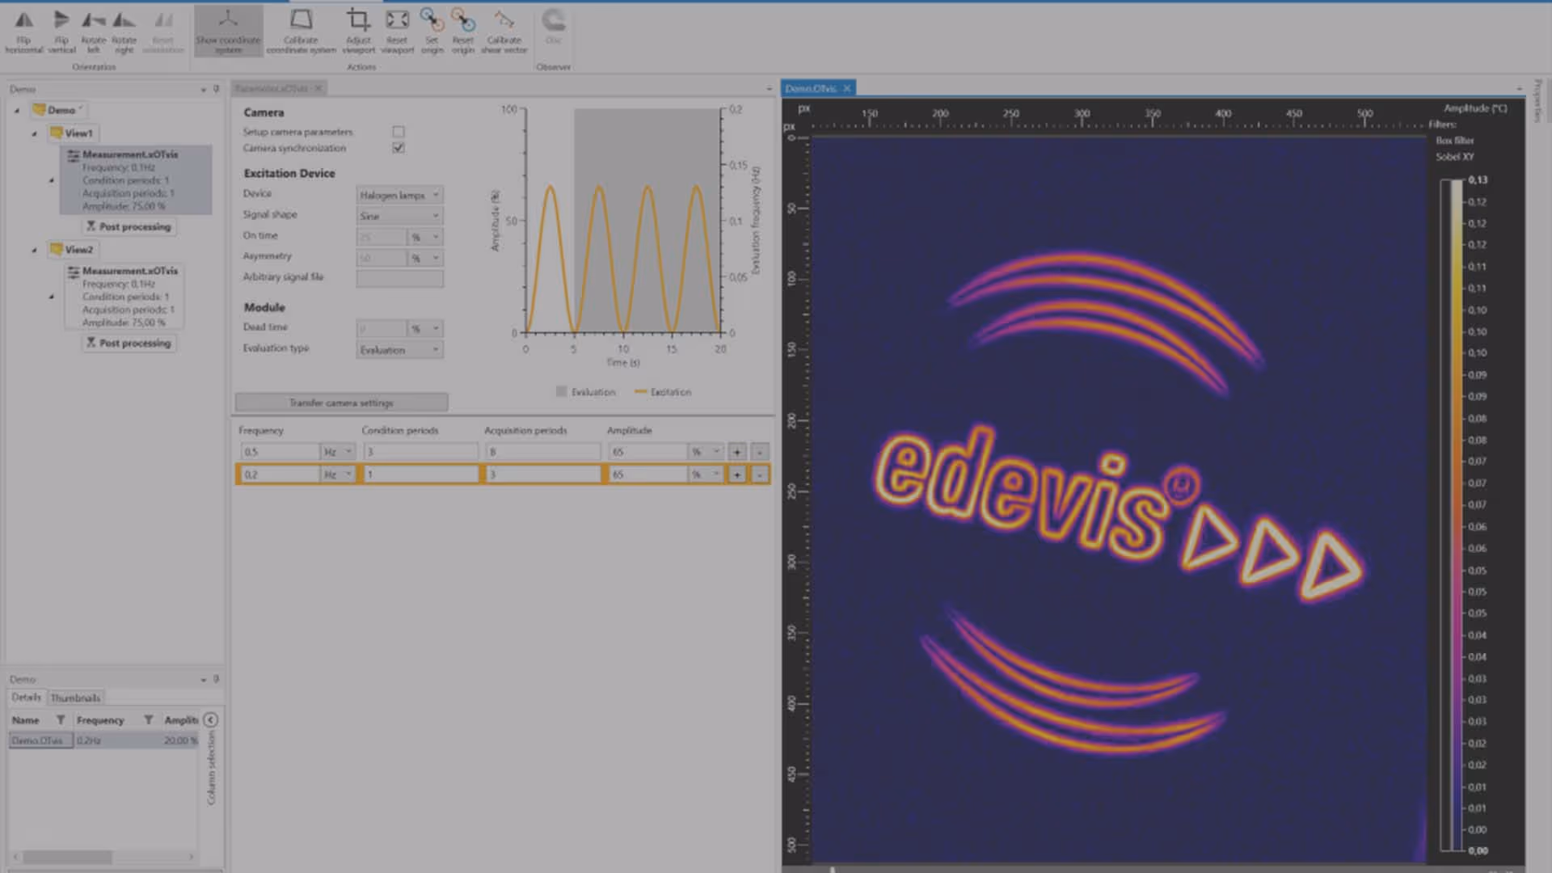
Task: Click the Evaluation legend entry
Action: [x=585, y=392]
